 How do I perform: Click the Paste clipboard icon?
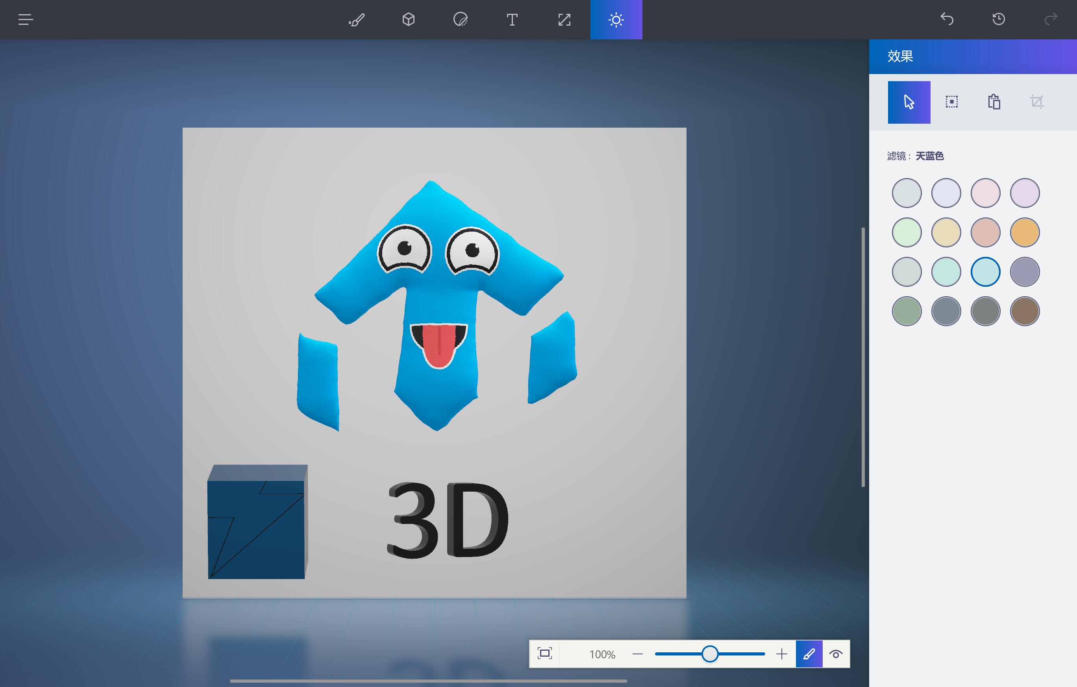[x=994, y=102]
